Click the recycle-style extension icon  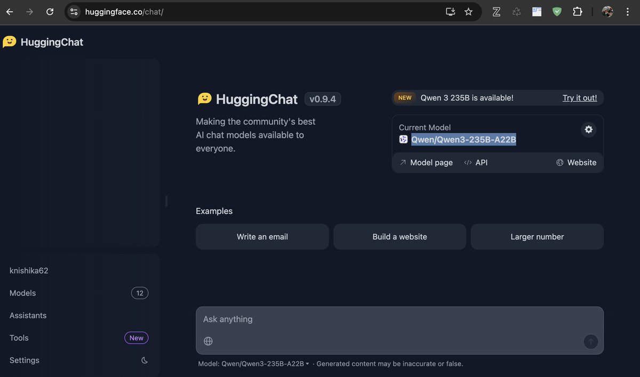coord(516,12)
